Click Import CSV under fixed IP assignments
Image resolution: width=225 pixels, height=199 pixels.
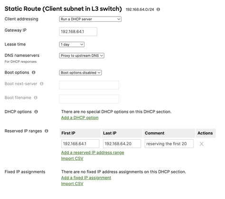[72, 184]
